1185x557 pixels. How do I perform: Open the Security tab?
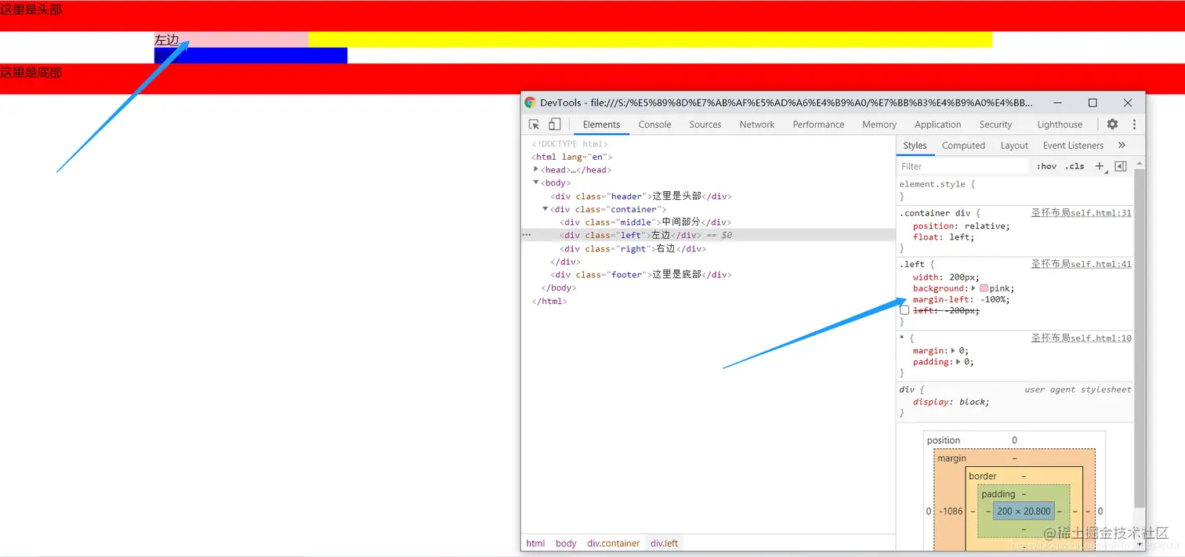(x=995, y=125)
